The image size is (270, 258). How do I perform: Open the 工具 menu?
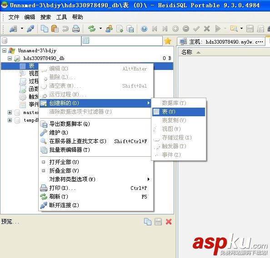[61, 17]
